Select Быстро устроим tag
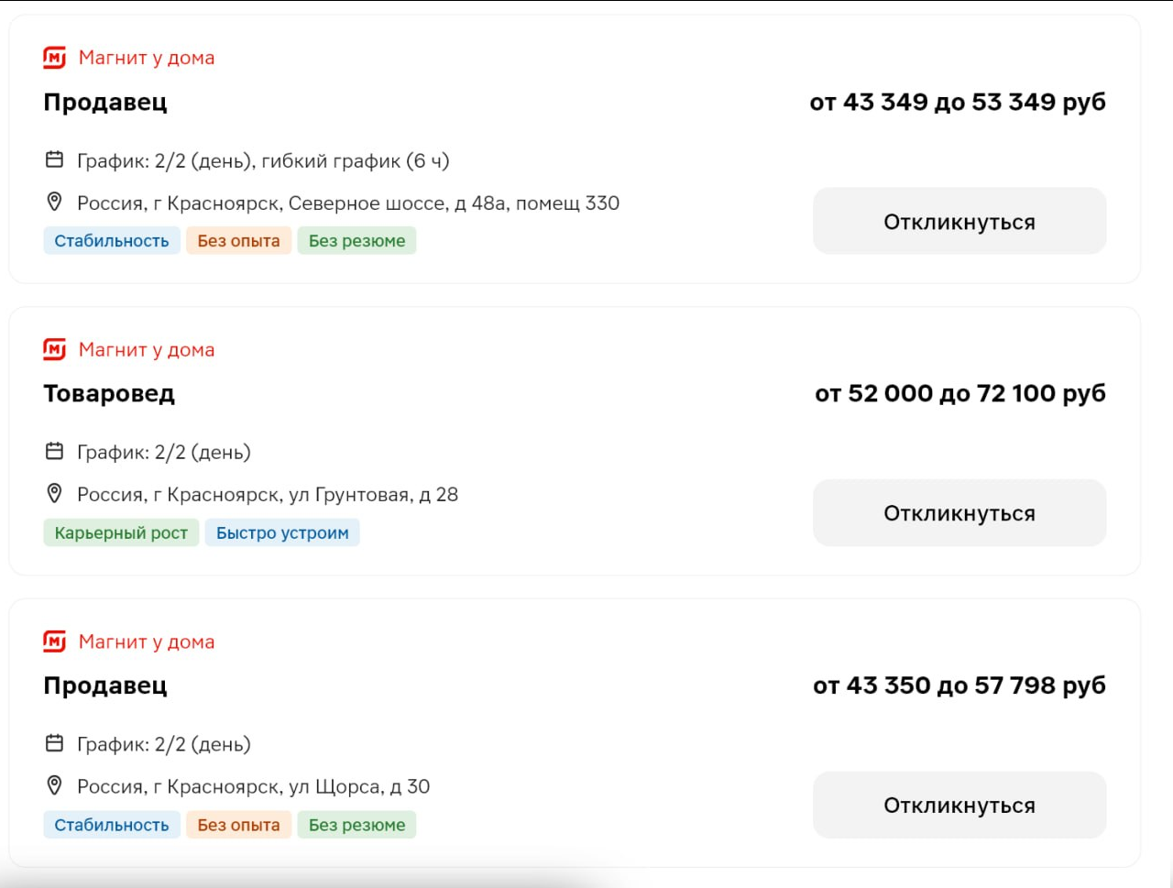1173x888 pixels. [x=282, y=532]
